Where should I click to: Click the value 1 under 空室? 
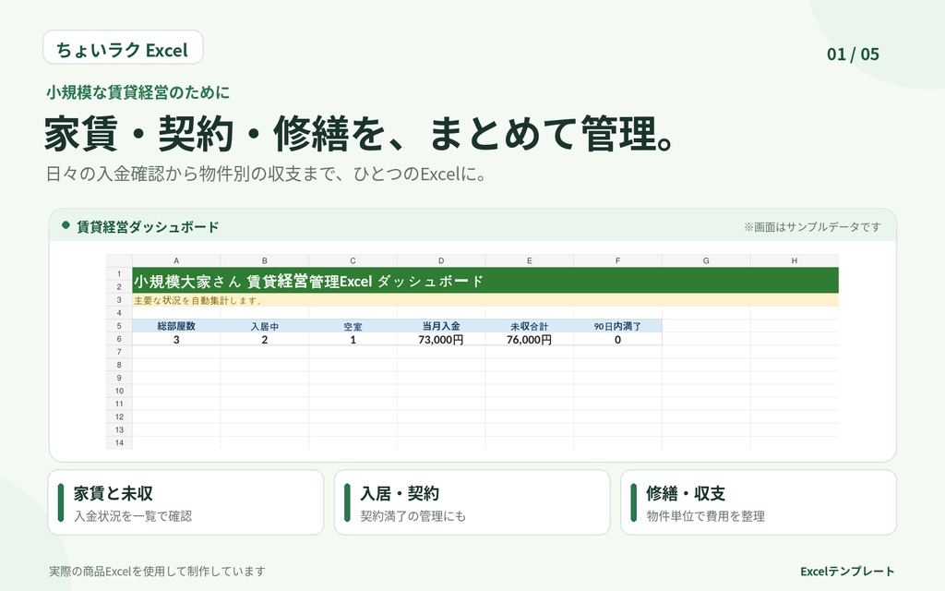click(x=353, y=339)
